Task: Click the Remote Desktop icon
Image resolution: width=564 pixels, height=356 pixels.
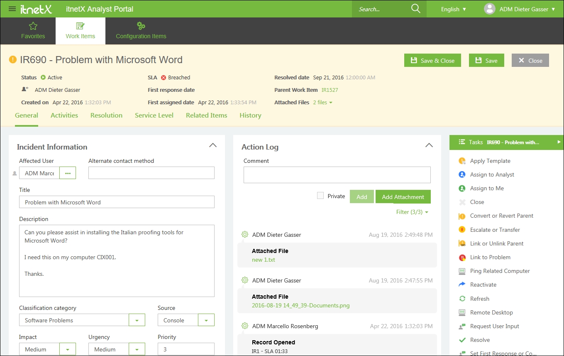Action: pos(462,312)
